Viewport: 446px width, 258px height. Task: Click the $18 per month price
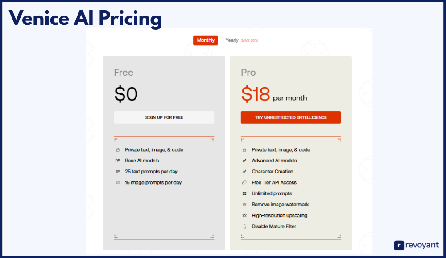click(x=274, y=95)
